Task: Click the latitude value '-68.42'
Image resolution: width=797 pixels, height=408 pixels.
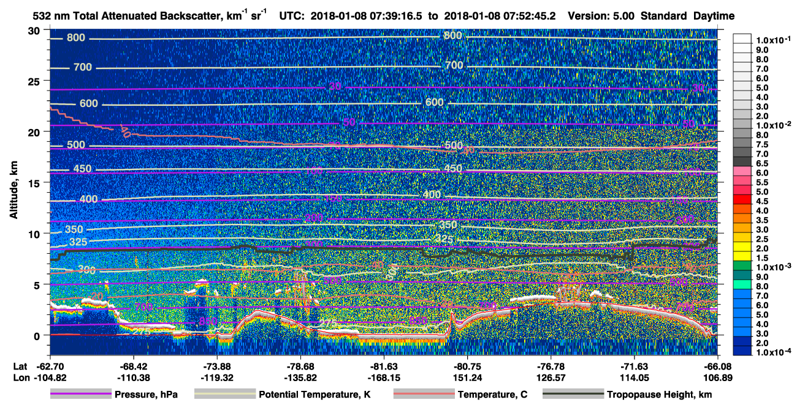Action: pyautogui.click(x=133, y=366)
